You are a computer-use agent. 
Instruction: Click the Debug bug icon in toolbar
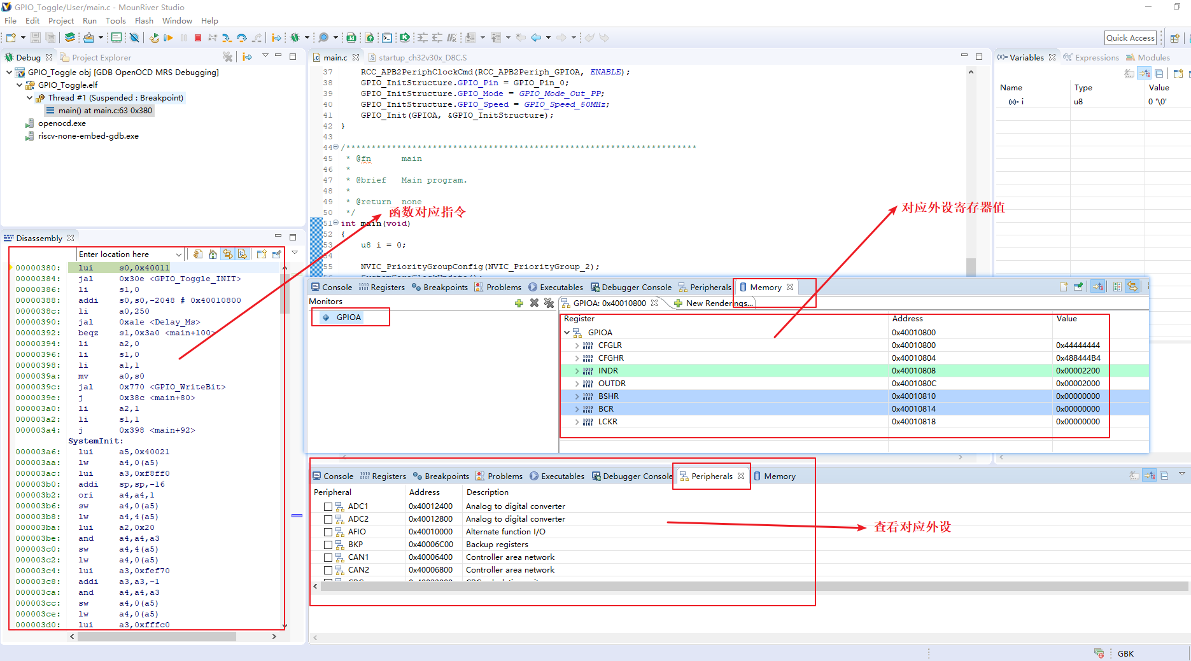tap(295, 38)
